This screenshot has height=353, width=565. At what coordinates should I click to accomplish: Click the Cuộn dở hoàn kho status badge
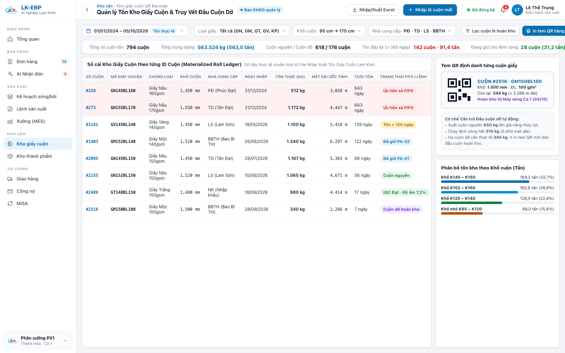401,209
